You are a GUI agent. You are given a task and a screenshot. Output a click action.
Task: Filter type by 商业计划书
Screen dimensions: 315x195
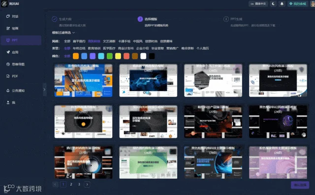tap(126, 48)
